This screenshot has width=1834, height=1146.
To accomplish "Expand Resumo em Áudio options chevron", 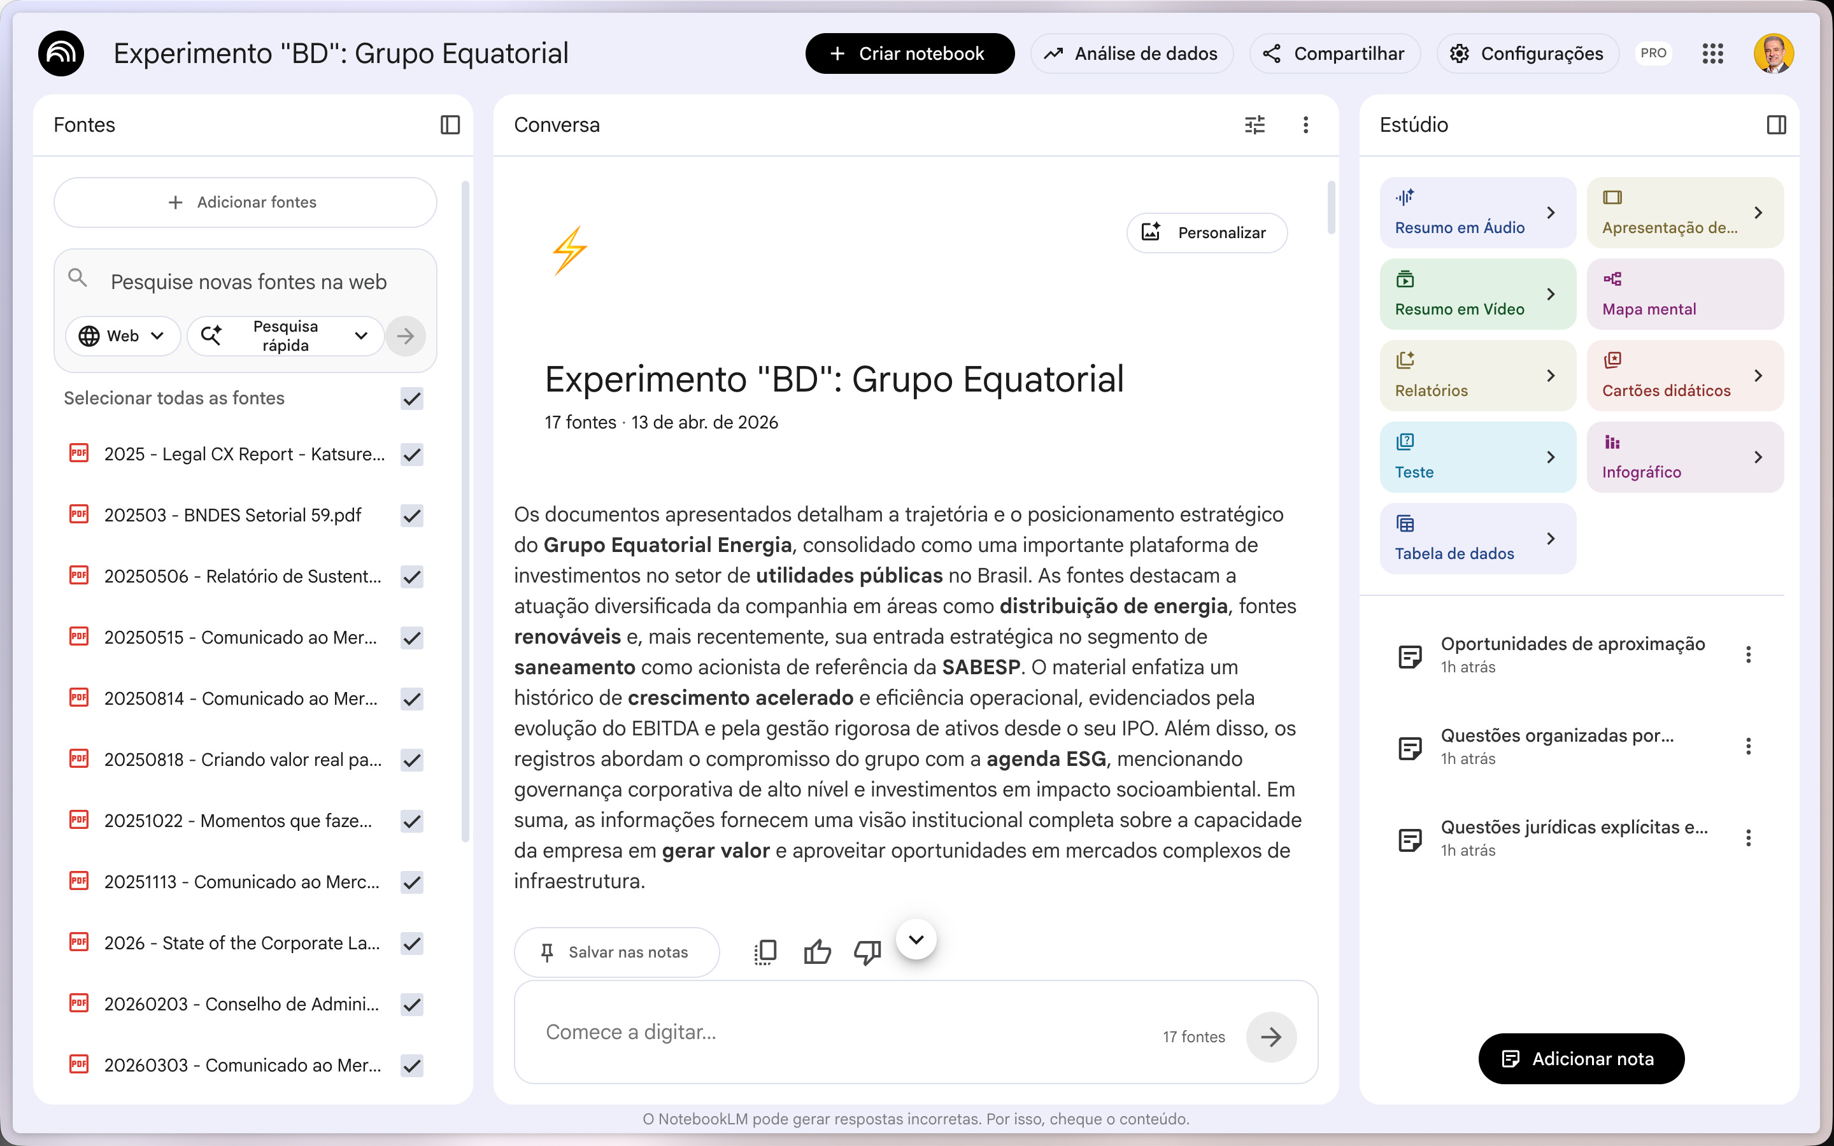I will pos(1551,213).
